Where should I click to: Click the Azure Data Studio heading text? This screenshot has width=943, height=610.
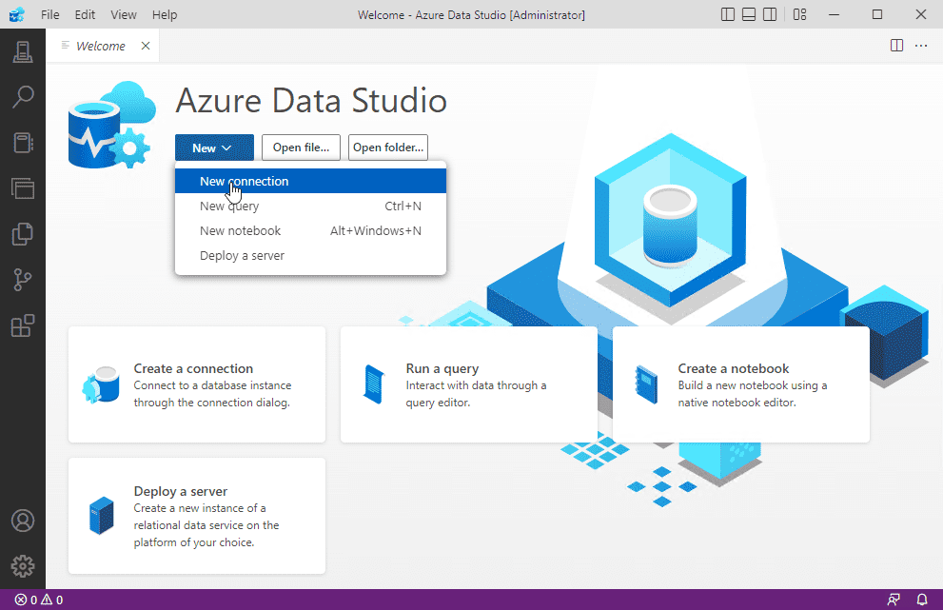[x=311, y=100]
